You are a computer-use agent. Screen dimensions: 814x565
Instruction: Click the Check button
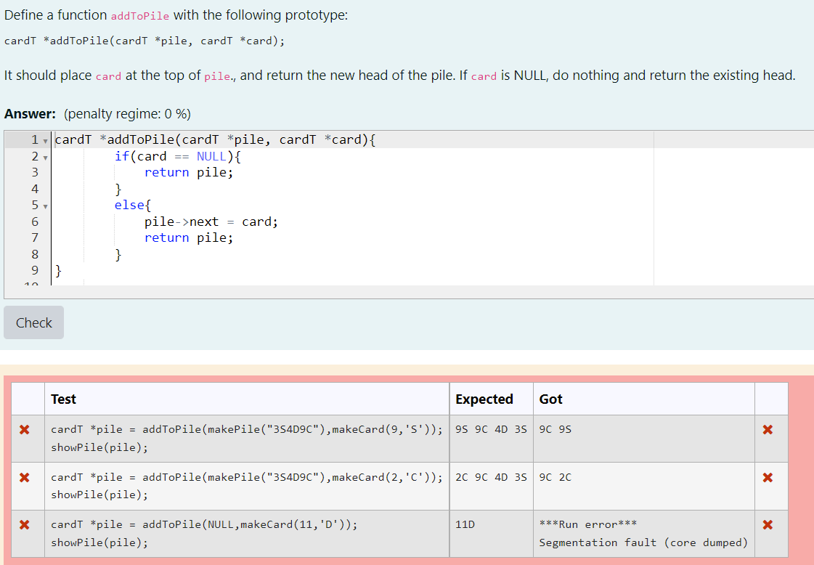33,322
